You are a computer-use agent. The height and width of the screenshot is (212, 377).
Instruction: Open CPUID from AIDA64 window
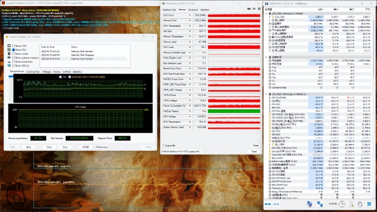click(86, 147)
